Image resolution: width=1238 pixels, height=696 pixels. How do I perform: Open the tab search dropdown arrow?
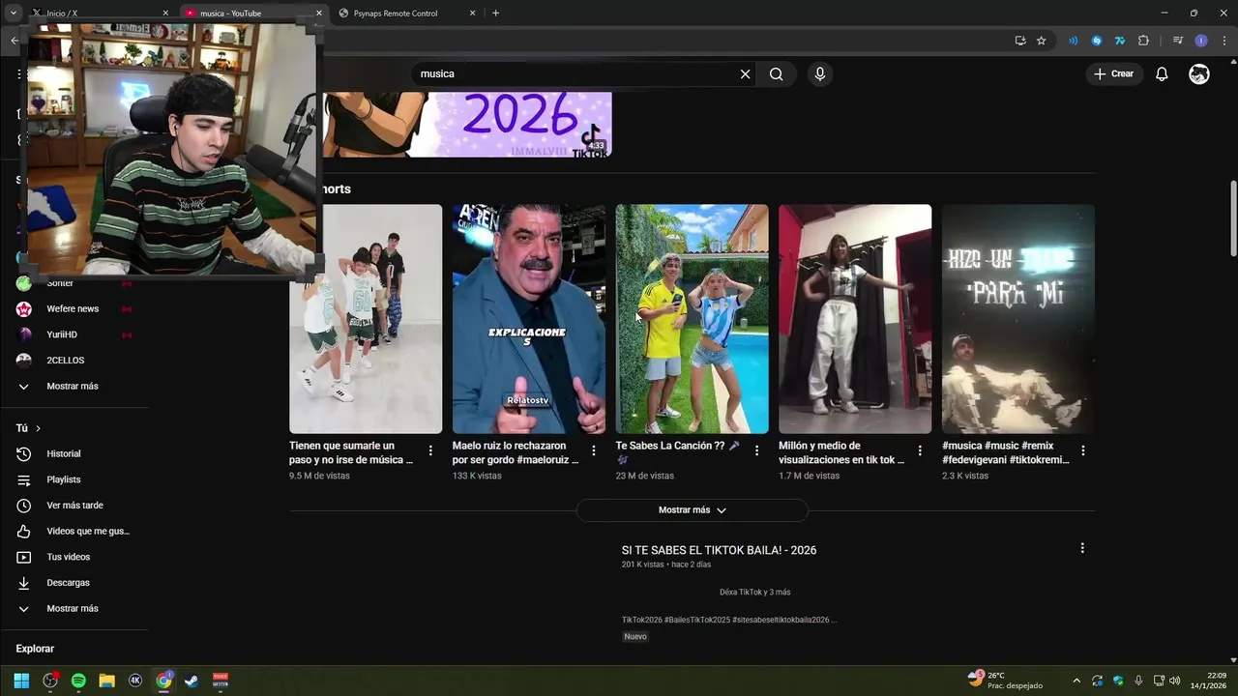tap(13, 14)
